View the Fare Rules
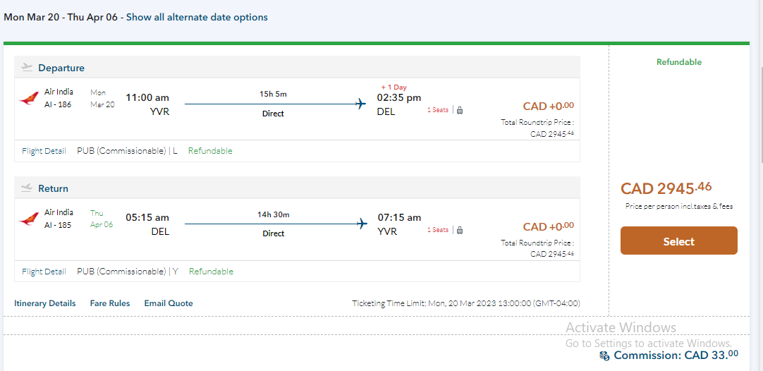The width and height of the screenshot is (763, 371). [110, 303]
